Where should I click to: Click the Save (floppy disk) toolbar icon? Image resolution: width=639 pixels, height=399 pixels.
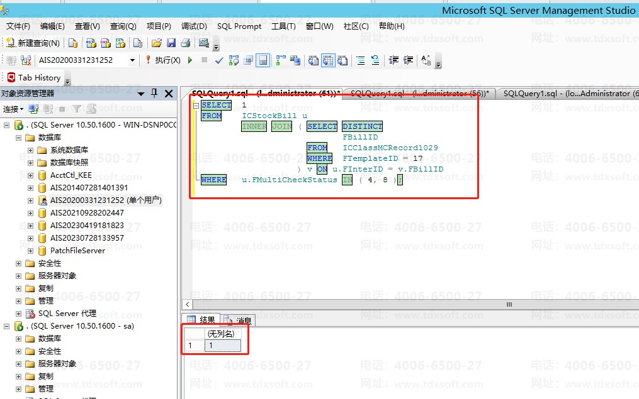click(x=171, y=43)
